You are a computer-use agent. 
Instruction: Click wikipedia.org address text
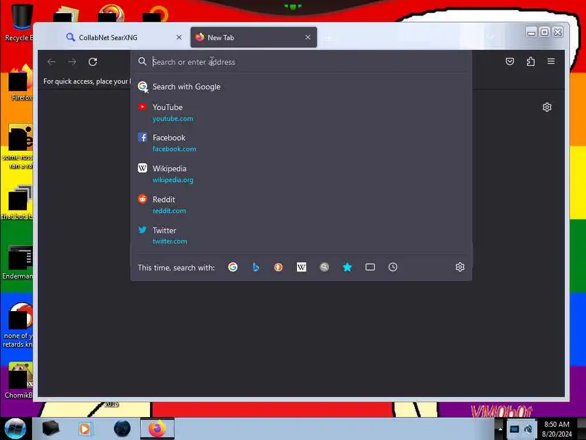173,180
